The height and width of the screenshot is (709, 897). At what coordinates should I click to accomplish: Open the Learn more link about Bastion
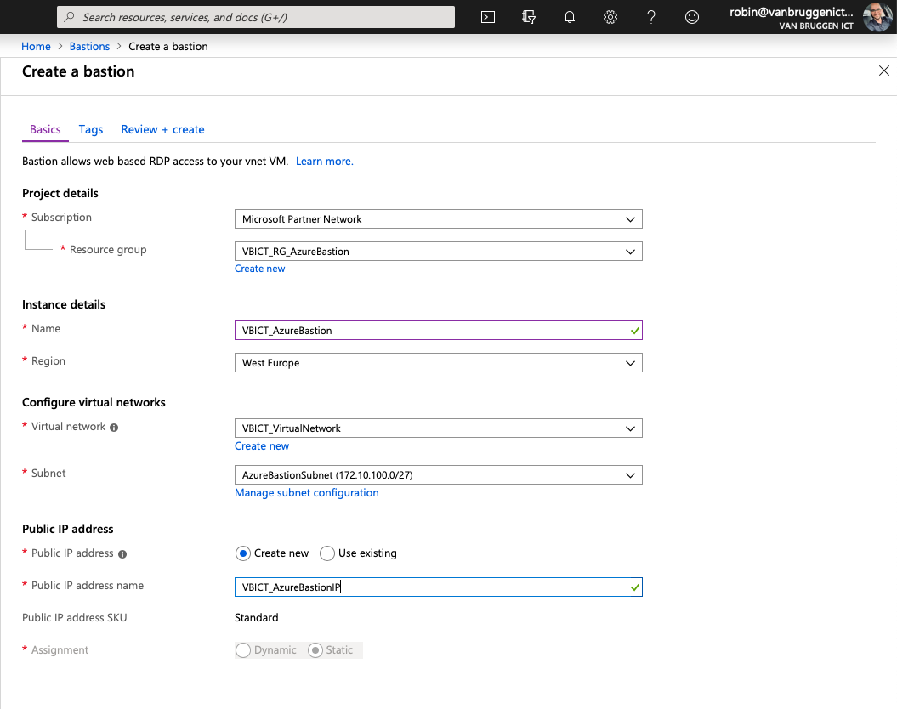(324, 161)
